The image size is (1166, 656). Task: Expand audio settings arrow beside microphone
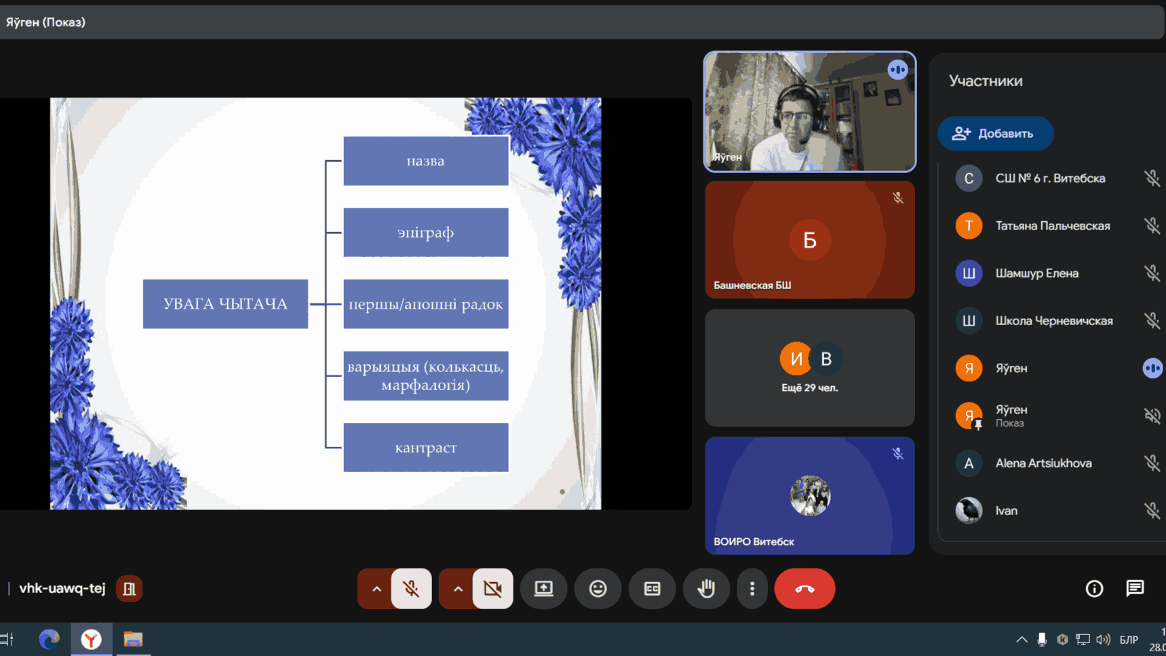376,588
